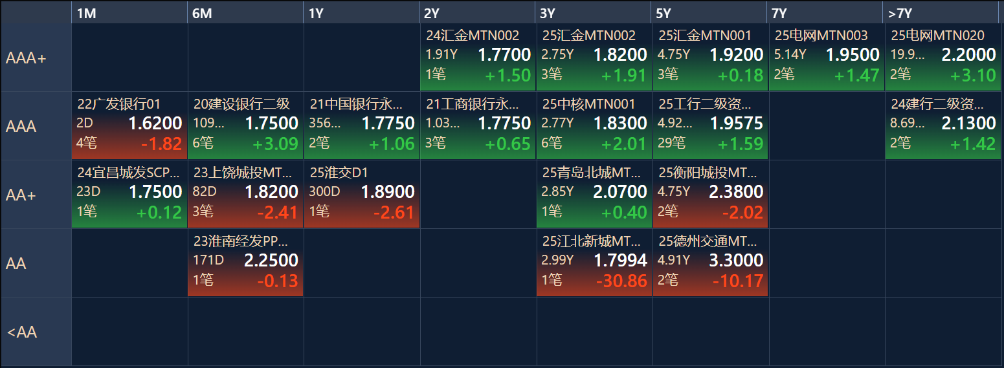Image resolution: width=1004 pixels, height=368 pixels.
Task: Open the 24汇金MTN002 bond cell
Action: pyautogui.click(x=478, y=57)
